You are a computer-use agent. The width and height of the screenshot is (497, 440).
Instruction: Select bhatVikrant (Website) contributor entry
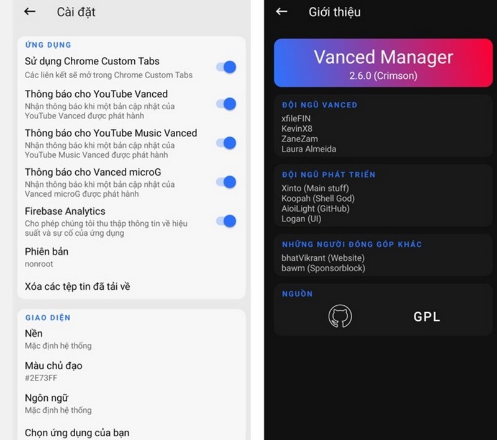[323, 258]
